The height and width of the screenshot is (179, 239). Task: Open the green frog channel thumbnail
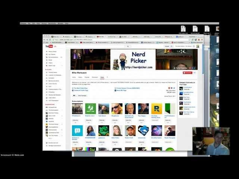(104, 131)
